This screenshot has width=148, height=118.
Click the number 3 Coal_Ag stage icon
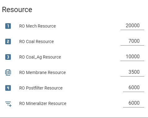[8, 57]
